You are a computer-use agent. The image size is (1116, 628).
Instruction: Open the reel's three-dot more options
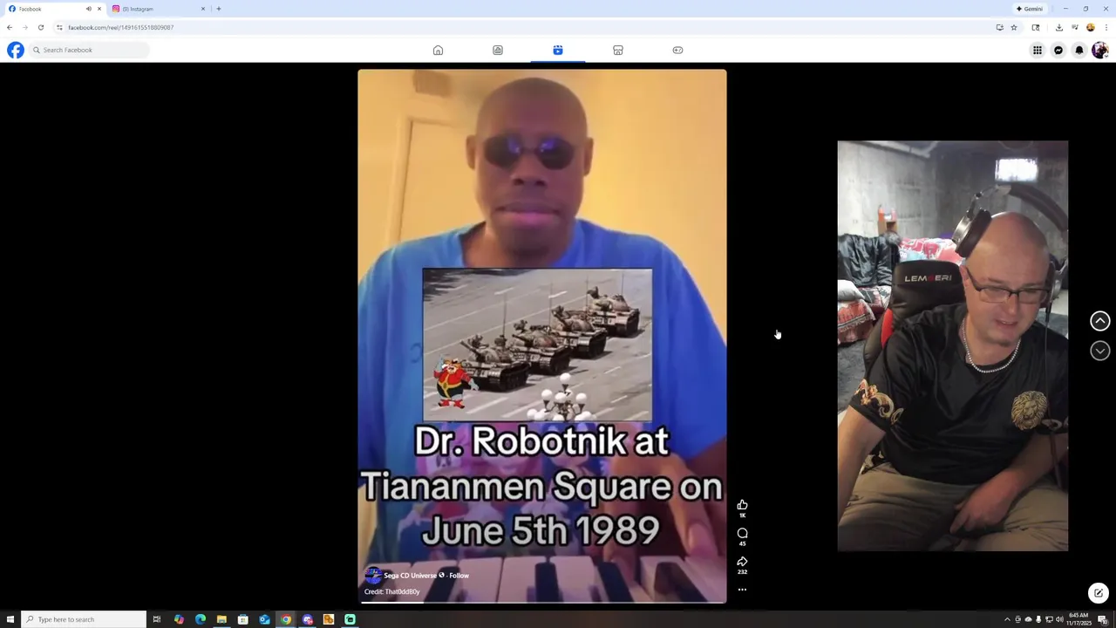click(x=742, y=590)
